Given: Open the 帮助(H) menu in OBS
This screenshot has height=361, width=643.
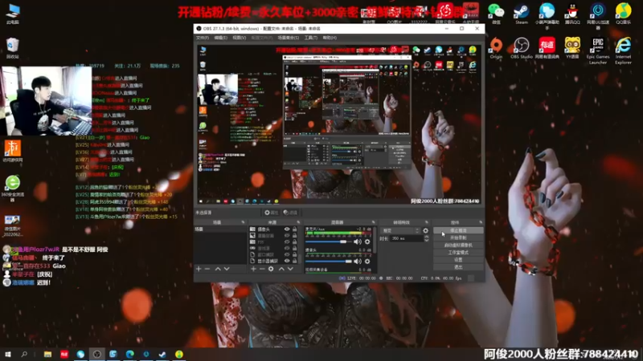Looking at the screenshot, I should click(x=330, y=38).
